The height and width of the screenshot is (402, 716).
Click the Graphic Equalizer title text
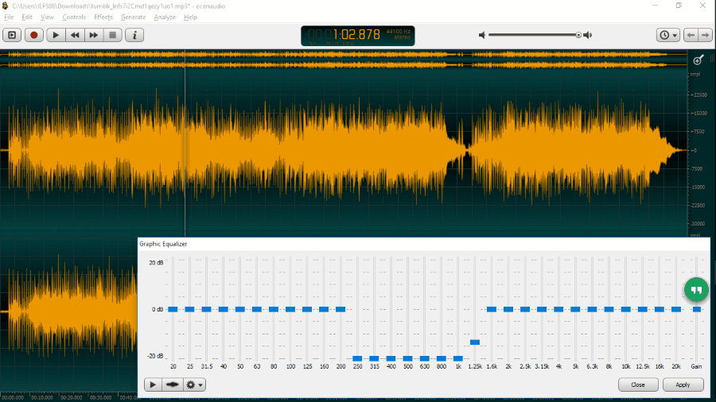(163, 244)
